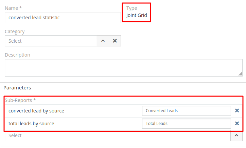
Task: Click the Name field label
Action: click(x=14, y=8)
